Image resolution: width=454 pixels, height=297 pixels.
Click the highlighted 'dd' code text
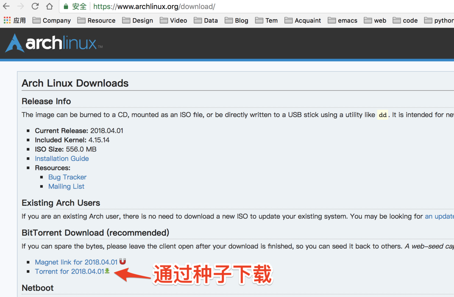point(383,115)
